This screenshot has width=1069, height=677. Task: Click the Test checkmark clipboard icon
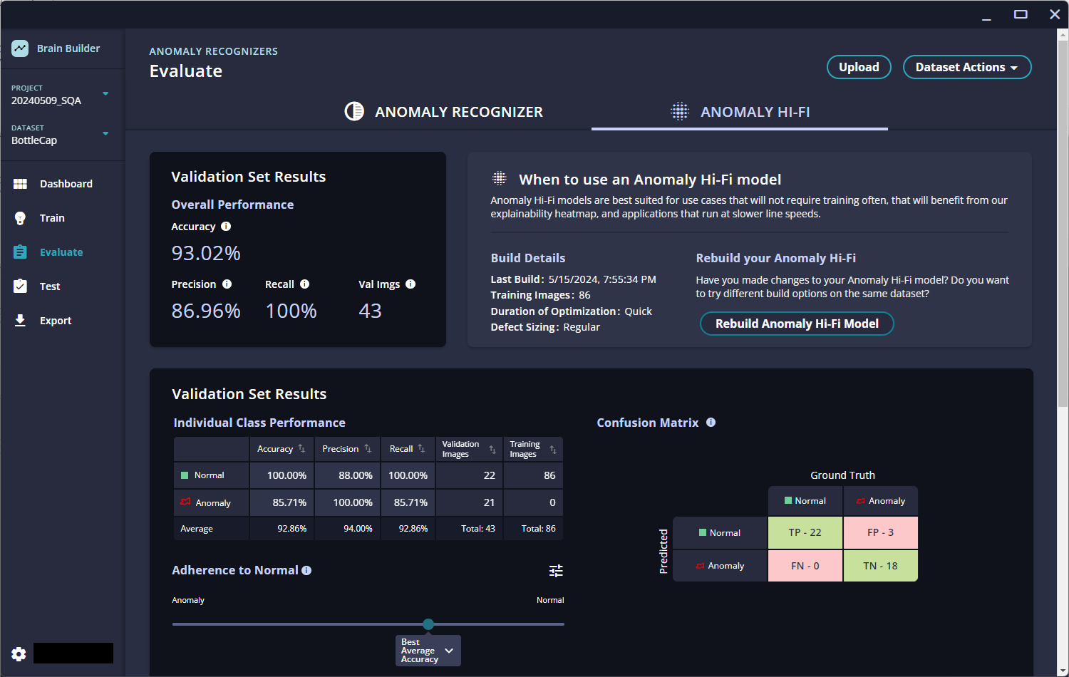pyautogui.click(x=20, y=286)
